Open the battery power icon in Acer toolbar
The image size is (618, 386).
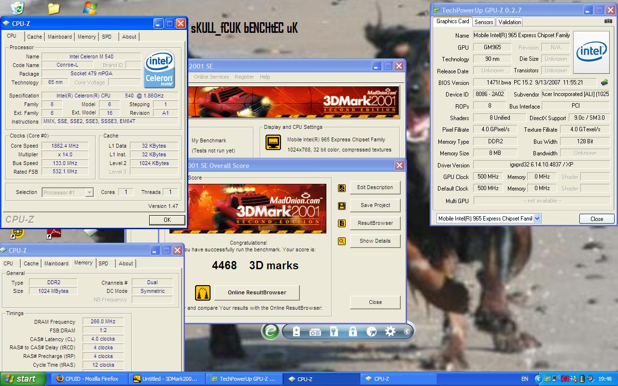coord(296,331)
